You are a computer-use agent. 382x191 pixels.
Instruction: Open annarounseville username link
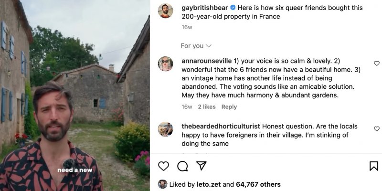tap(207, 61)
